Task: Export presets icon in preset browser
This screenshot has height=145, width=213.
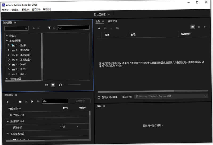Action: 38,101
